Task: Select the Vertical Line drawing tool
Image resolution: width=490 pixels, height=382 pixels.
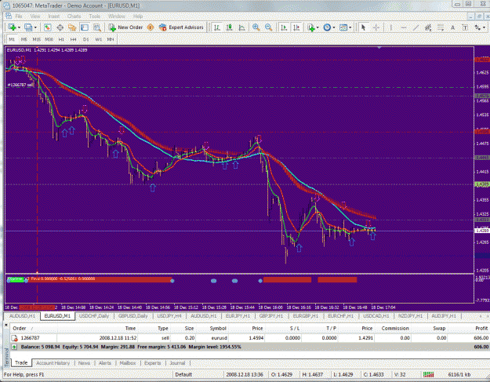Action: tap(390, 27)
